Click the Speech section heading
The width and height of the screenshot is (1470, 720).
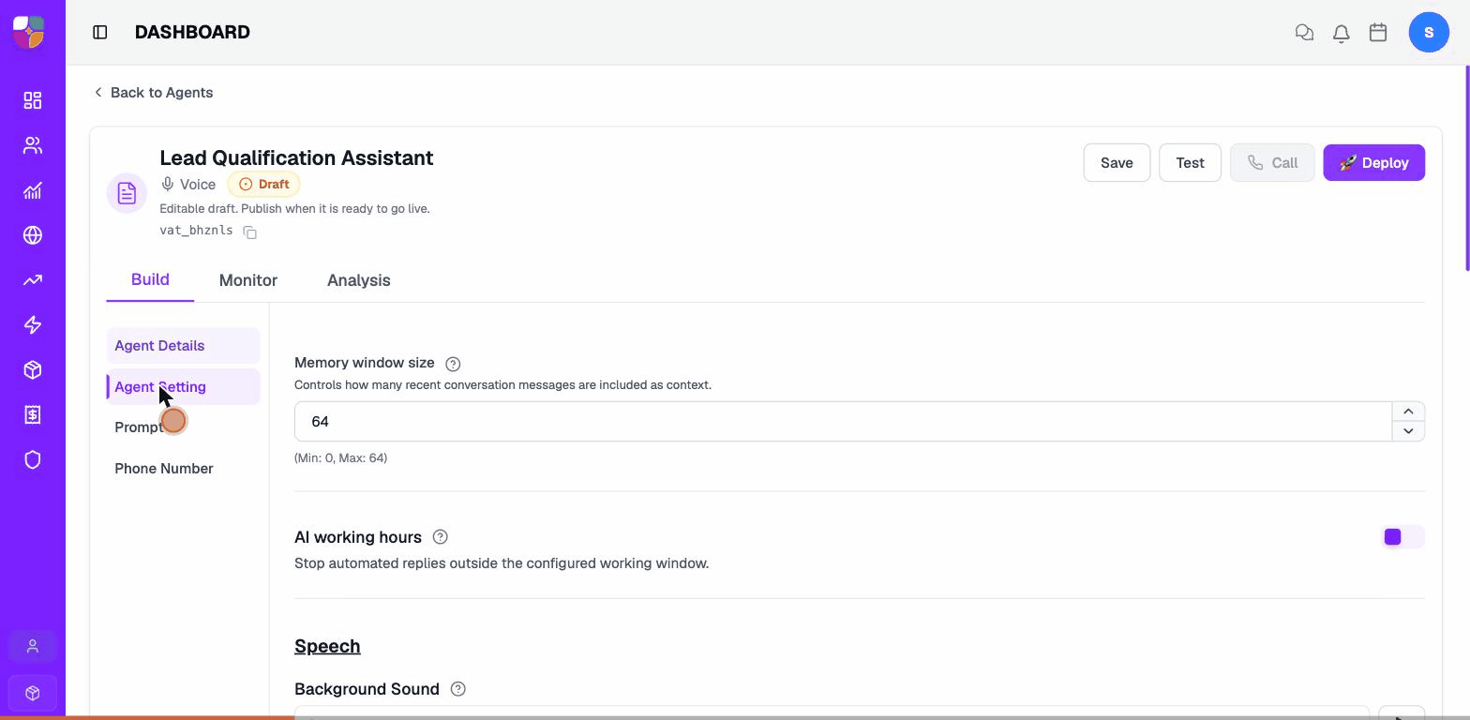point(327,646)
